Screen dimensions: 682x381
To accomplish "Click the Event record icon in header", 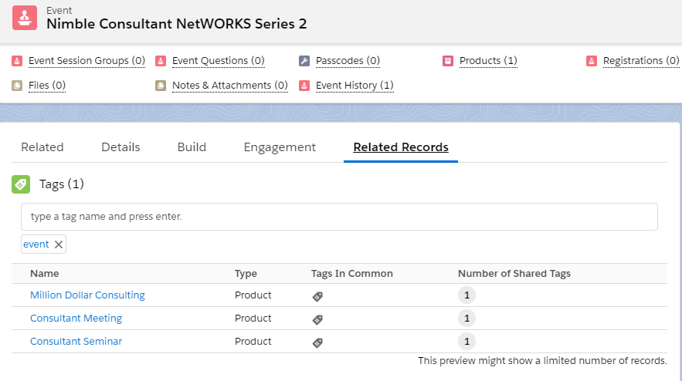I will pyautogui.click(x=25, y=18).
